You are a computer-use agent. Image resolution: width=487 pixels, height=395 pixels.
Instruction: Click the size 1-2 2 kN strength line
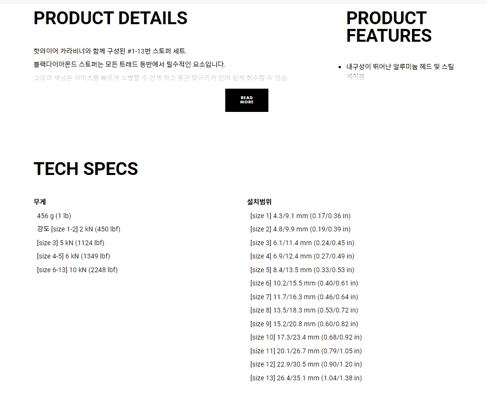[79, 229]
